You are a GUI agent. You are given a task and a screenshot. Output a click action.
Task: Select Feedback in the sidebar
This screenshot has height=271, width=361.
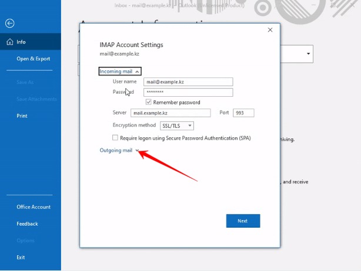click(x=27, y=223)
